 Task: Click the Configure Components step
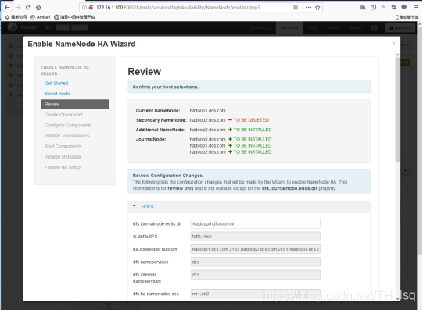point(68,125)
